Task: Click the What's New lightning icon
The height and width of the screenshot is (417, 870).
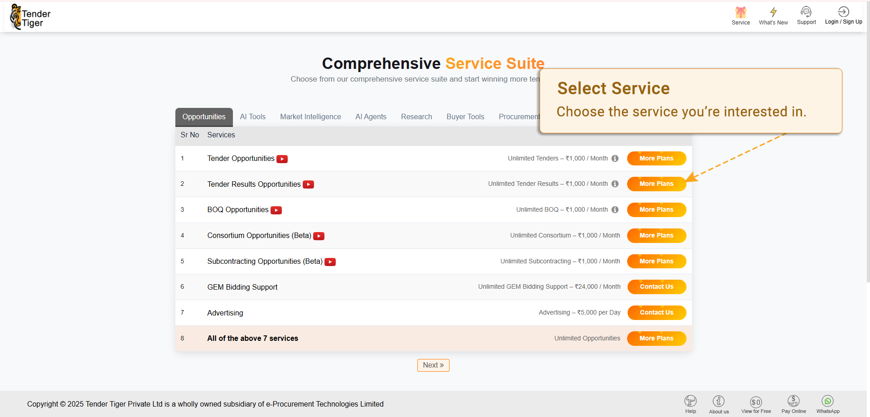Action: click(773, 13)
